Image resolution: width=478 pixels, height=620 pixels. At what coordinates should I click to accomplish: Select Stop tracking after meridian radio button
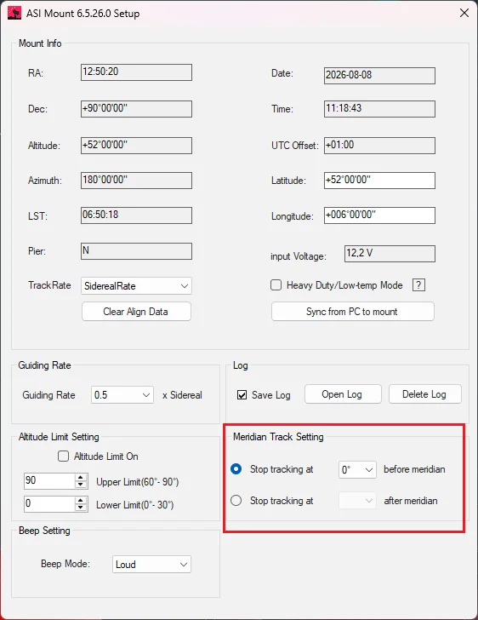[x=236, y=501]
